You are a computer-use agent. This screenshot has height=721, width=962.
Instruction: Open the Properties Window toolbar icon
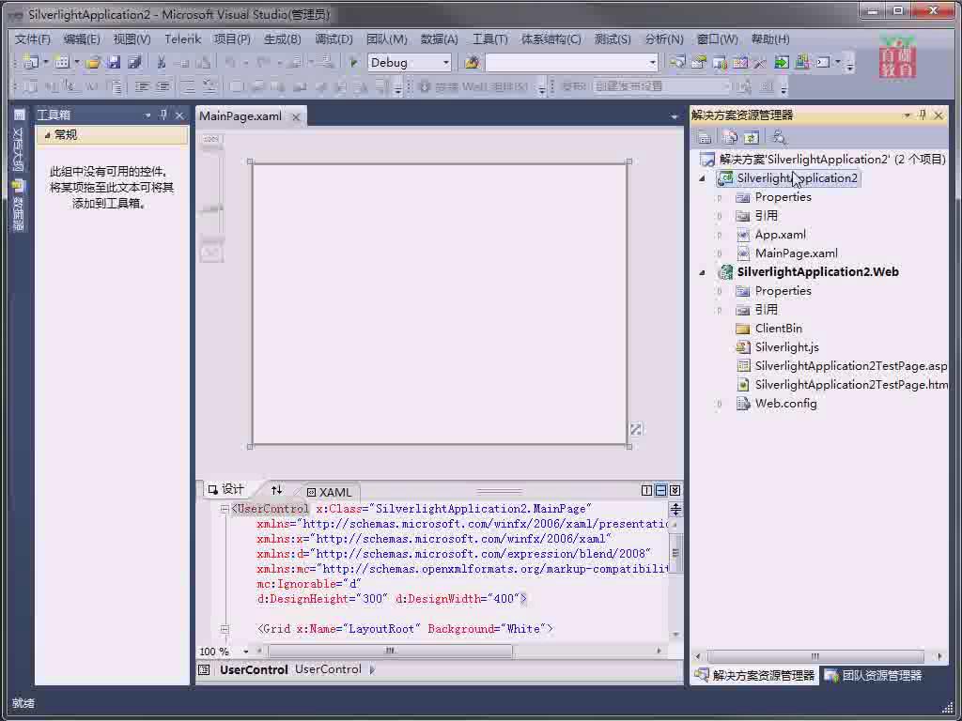coord(698,62)
